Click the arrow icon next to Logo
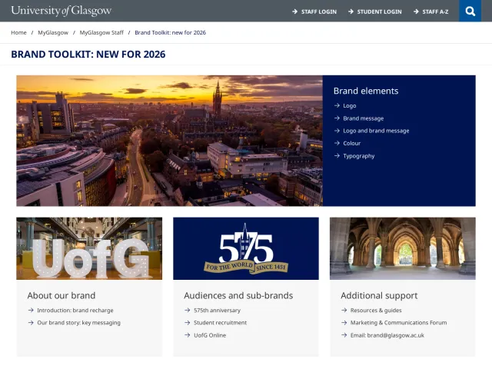This screenshot has width=492, height=369. pos(337,105)
